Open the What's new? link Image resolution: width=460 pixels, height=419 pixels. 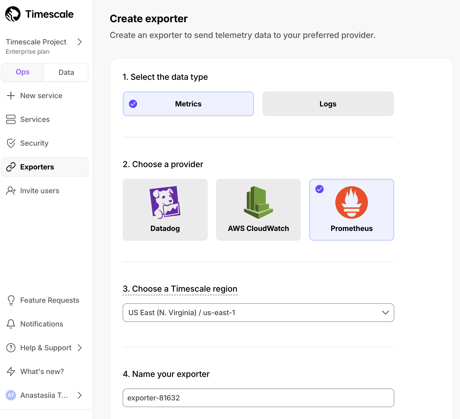45,371
